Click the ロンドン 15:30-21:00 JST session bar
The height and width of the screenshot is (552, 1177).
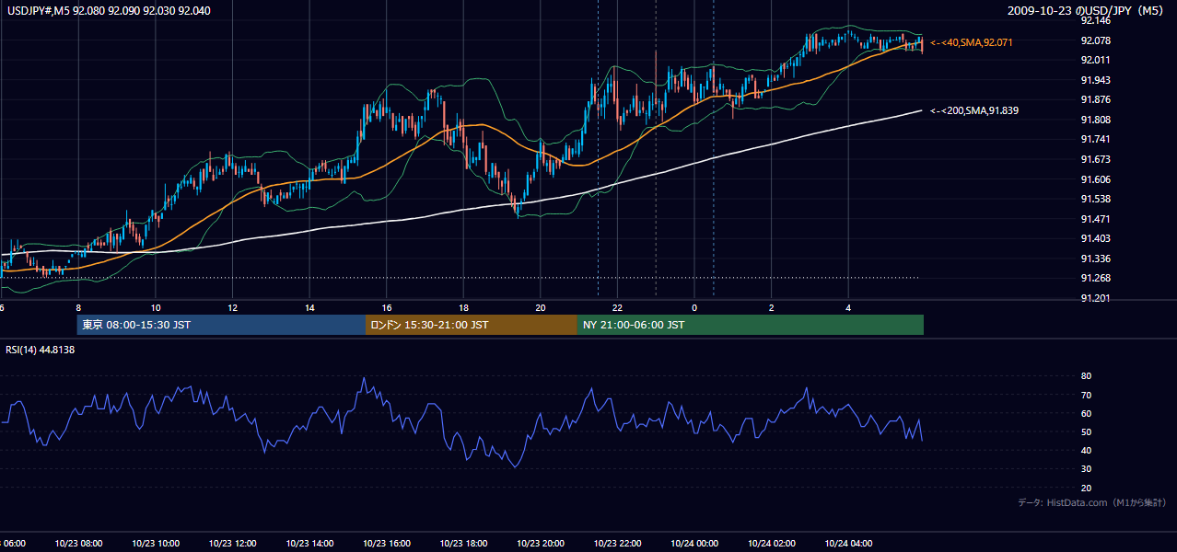(x=472, y=325)
